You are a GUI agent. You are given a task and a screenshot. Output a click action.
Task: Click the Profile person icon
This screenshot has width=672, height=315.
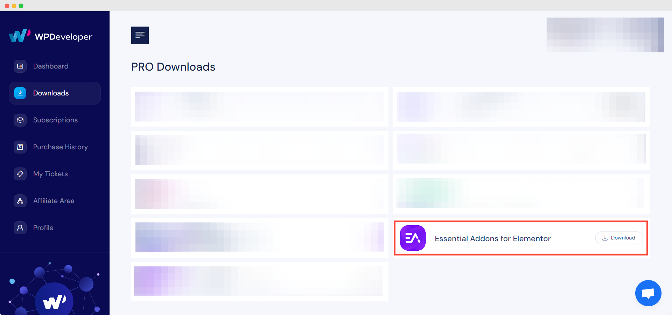(x=20, y=228)
